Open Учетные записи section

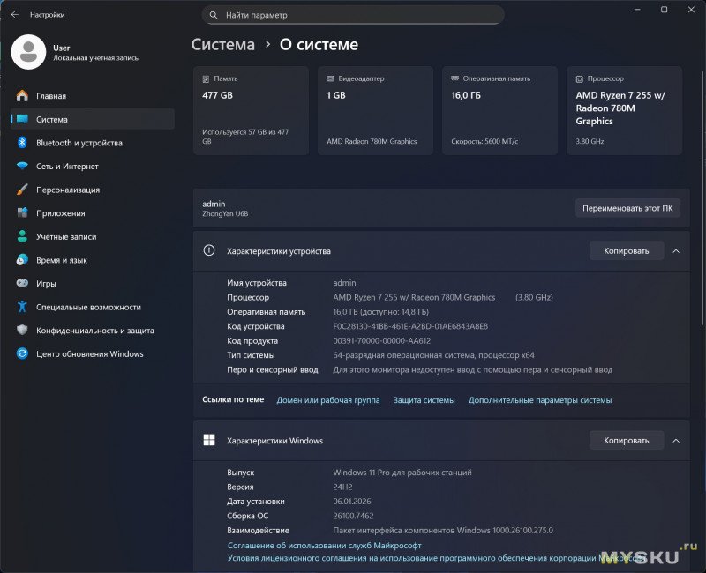(x=66, y=237)
